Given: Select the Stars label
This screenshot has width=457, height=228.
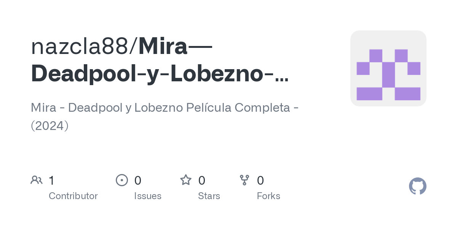Looking at the screenshot, I should click(x=209, y=196).
